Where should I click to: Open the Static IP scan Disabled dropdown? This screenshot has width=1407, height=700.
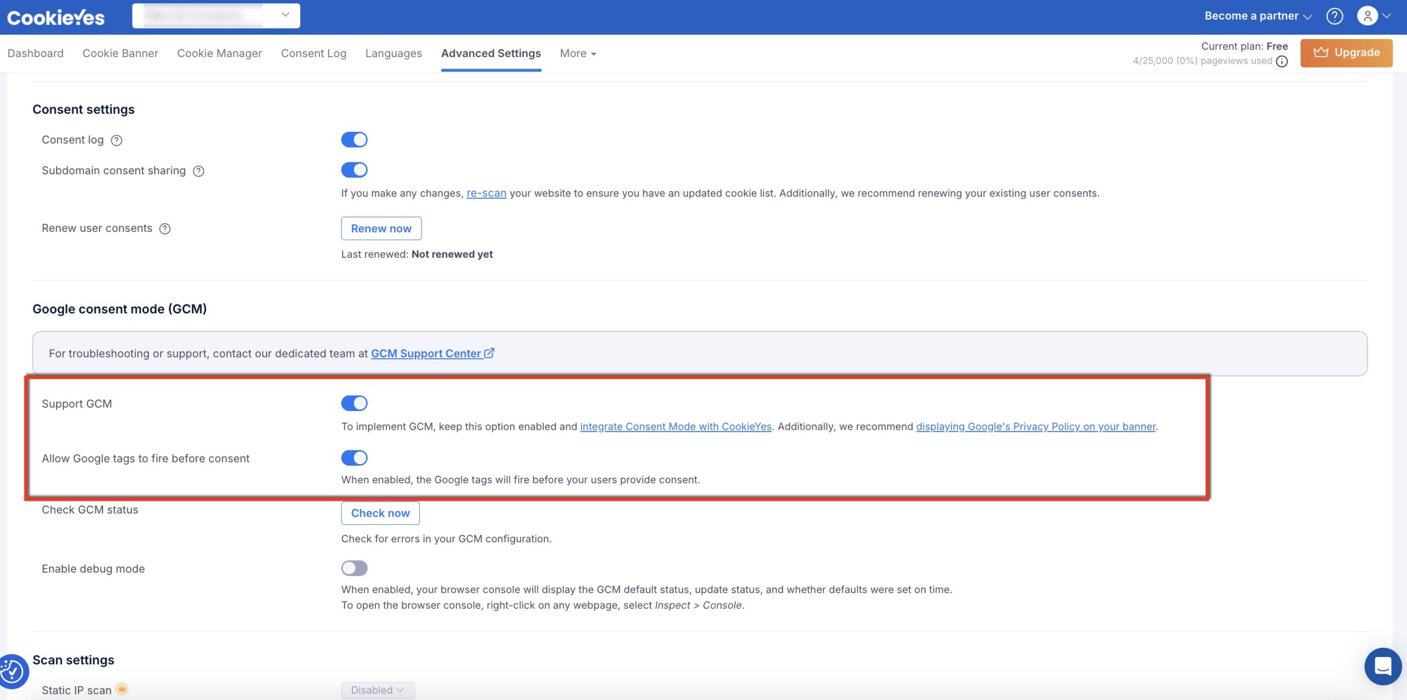(378, 690)
